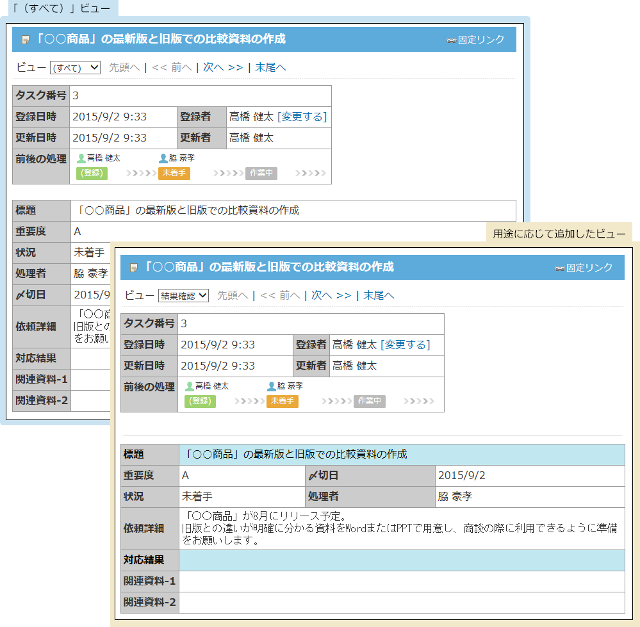Go to 次へ >> in the back window
Image resolution: width=640 pixels, height=627 pixels.
click(223, 67)
